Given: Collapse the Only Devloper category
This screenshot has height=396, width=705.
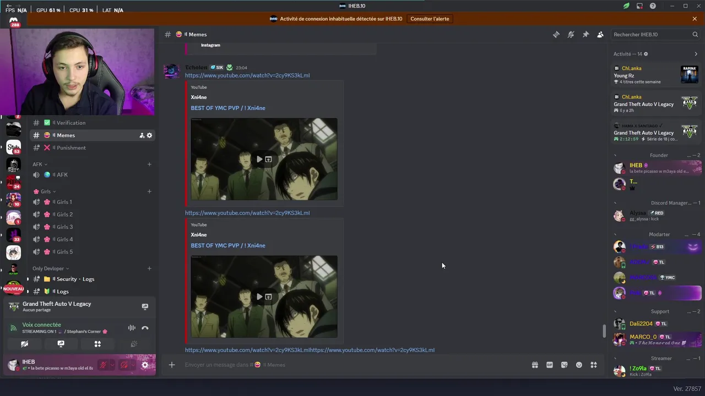Looking at the screenshot, I should [51, 268].
